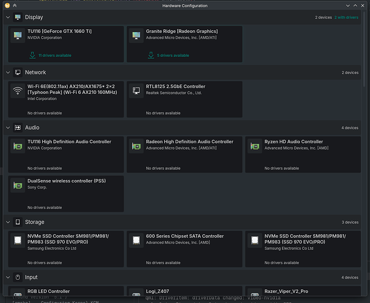Collapse the Display section chevron
370x303 pixels.
[7, 18]
